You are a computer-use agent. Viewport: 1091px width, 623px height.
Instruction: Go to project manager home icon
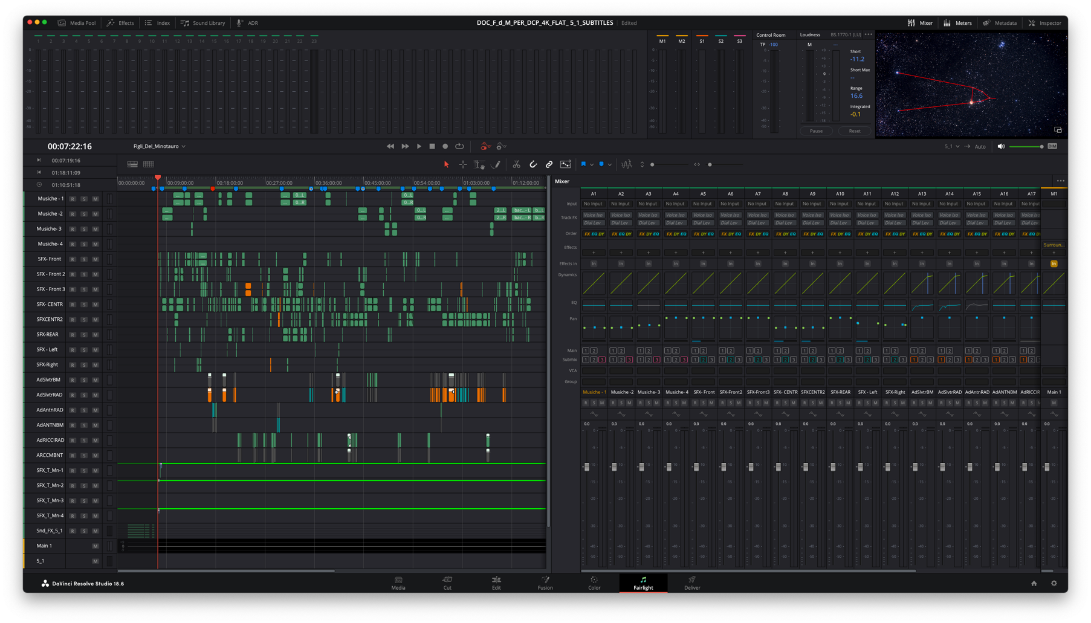point(1034,583)
